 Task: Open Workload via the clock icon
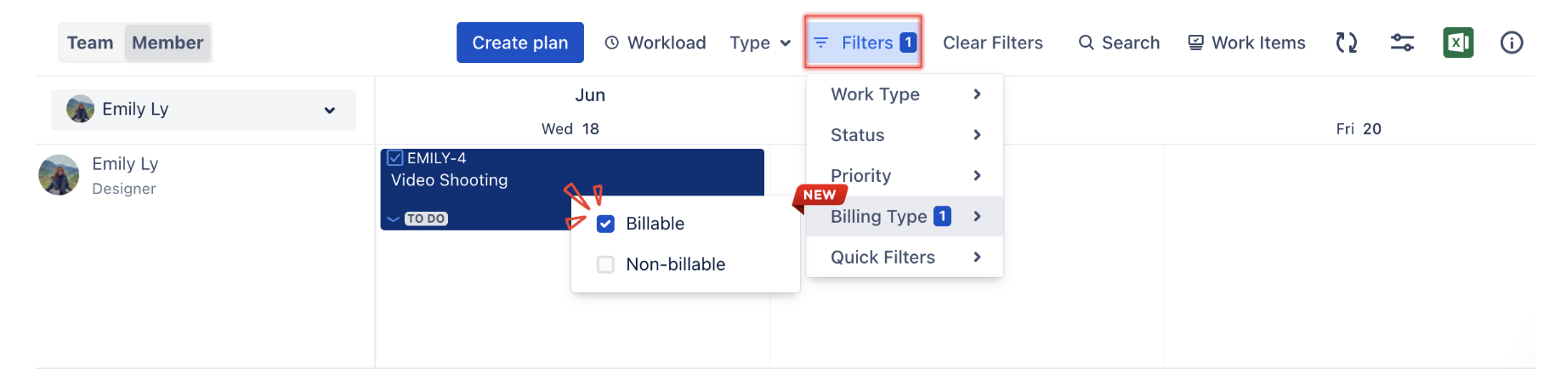tap(612, 43)
